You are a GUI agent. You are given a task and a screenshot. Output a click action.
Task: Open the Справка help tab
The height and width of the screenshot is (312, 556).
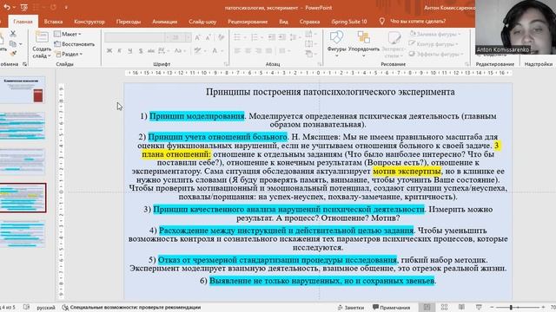click(309, 22)
